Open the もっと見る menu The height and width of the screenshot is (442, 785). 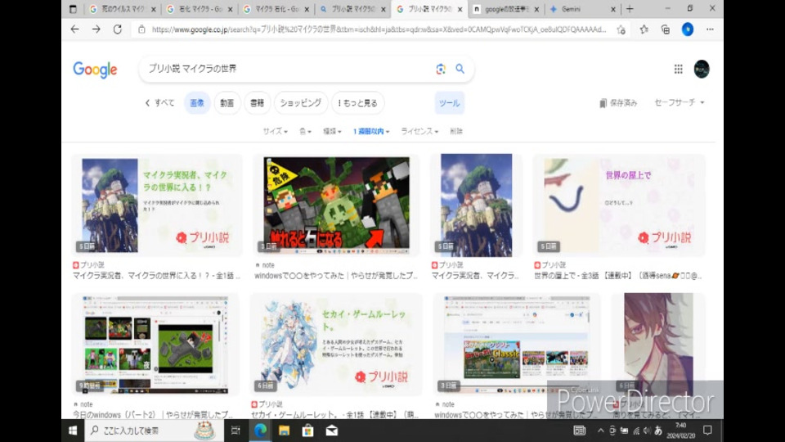click(358, 103)
